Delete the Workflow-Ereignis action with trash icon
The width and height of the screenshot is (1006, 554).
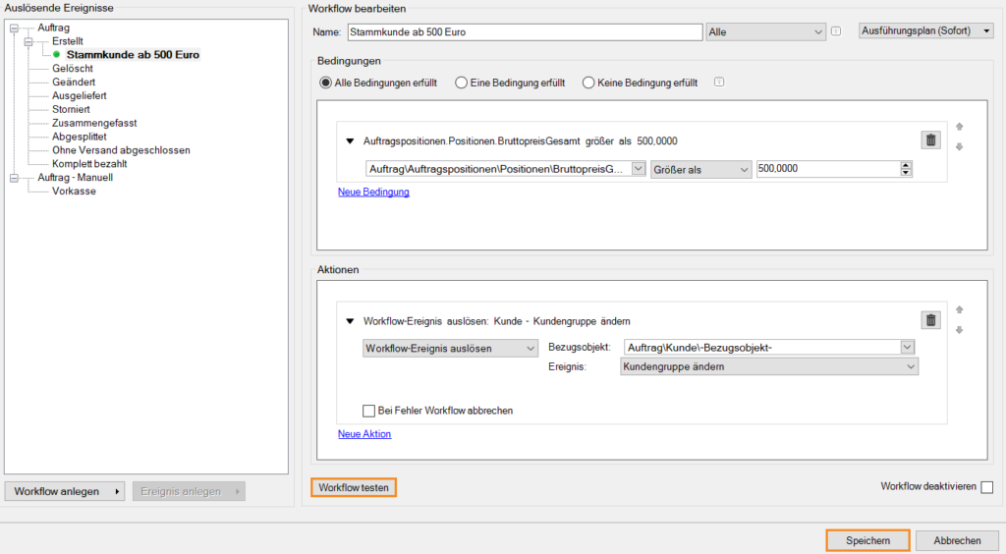click(x=930, y=319)
